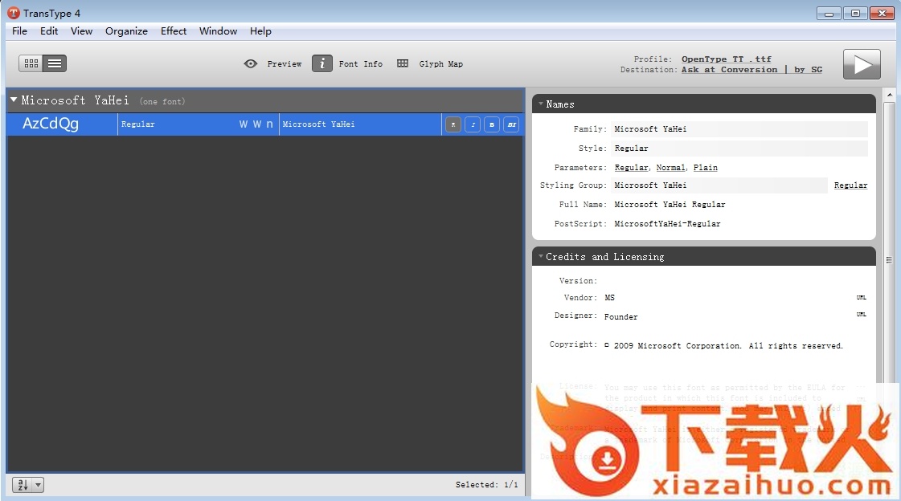The width and height of the screenshot is (901, 501).
Task: Click the Regular styling group link
Action: point(850,185)
